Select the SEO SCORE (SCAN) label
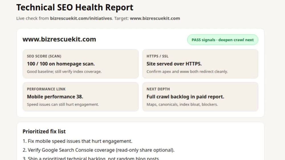Image resolution: width=285 pixels, height=160 pixels. [44, 56]
